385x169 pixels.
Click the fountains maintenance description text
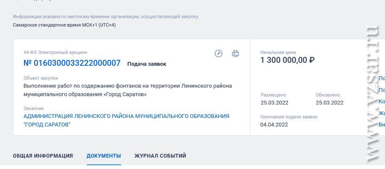coord(127,90)
